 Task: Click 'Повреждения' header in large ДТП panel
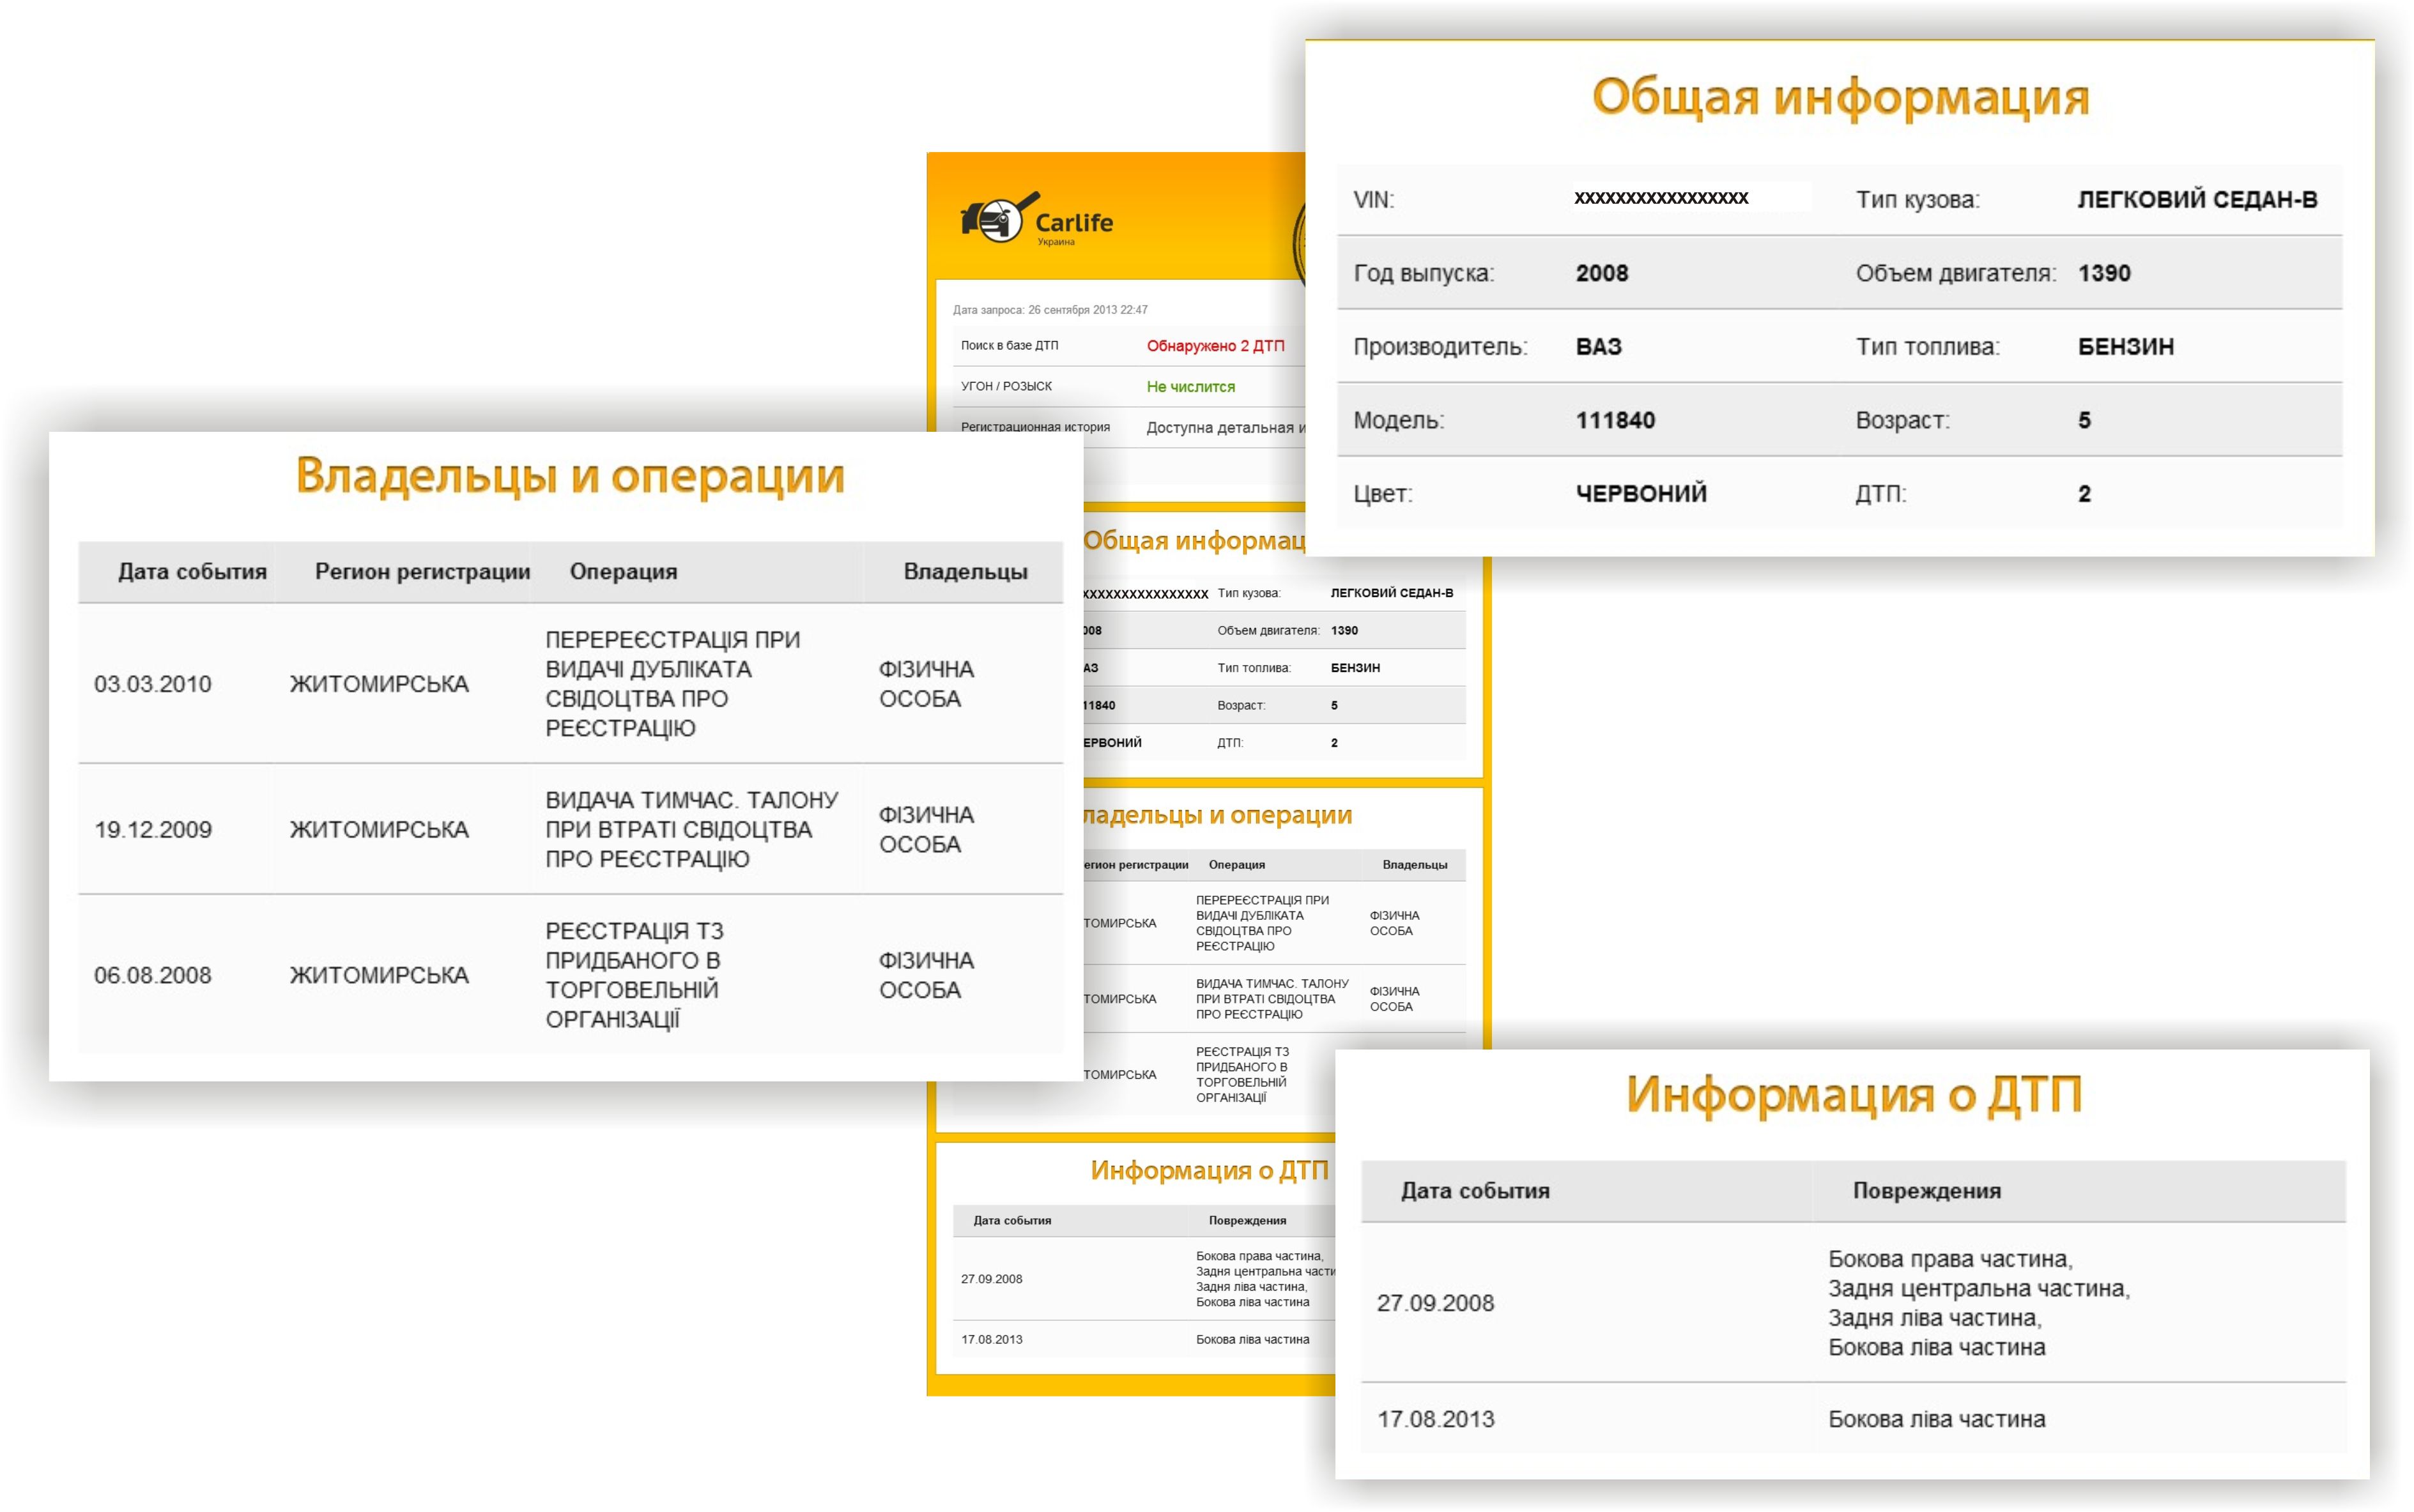[1926, 1191]
